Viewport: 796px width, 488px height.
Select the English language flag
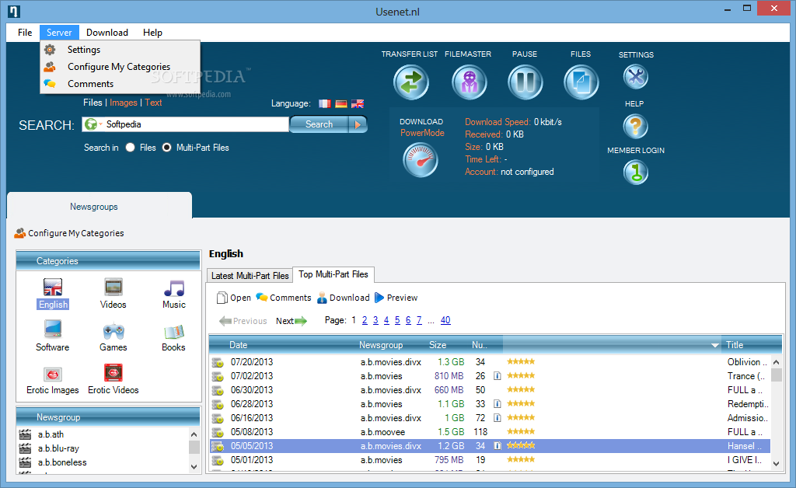click(x=358, y=103)
